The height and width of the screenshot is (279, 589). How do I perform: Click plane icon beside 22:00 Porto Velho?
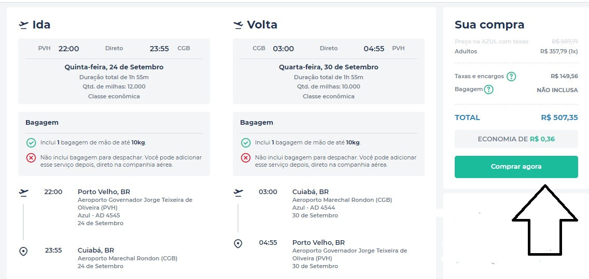pyautogui.click(x=23, y=192)
